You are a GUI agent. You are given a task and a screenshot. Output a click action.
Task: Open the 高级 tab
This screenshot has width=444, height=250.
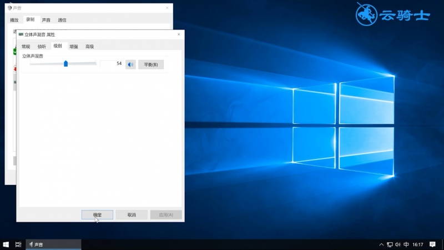click(89, 46)
